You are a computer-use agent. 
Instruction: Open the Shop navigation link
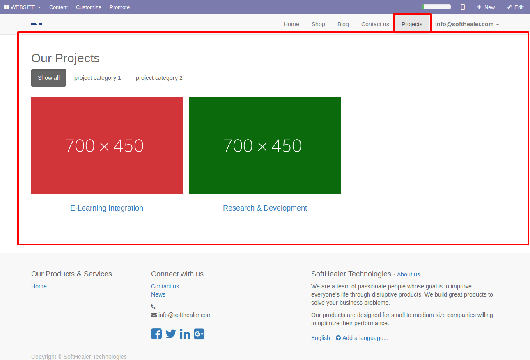click(318, 24)
